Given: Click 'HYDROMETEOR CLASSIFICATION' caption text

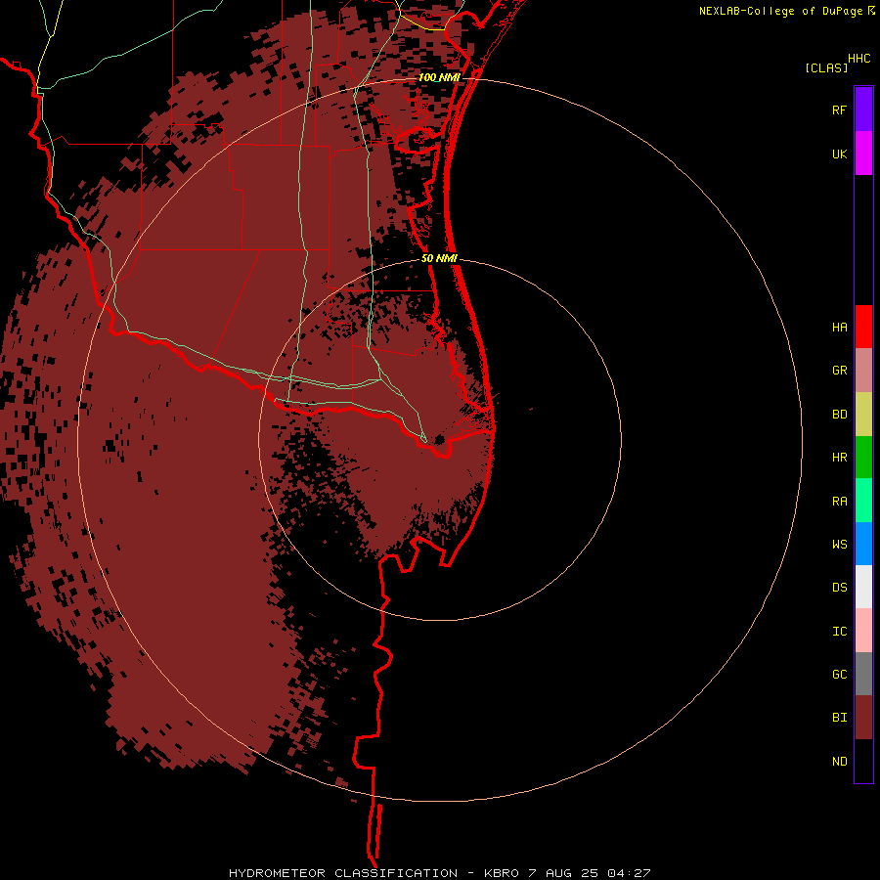Looking at the screenshot, I should pyautogui.click(x=343, y=873).
